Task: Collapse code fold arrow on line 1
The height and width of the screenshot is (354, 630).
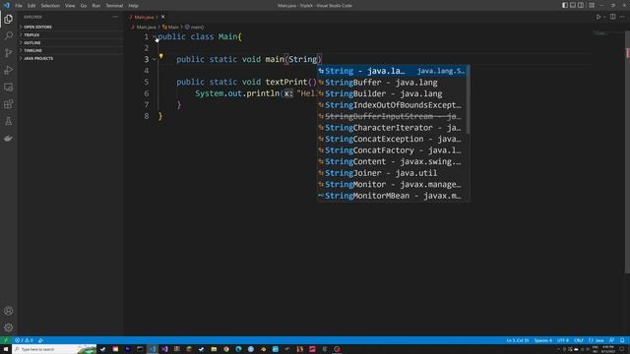Action: pos(155,37)
